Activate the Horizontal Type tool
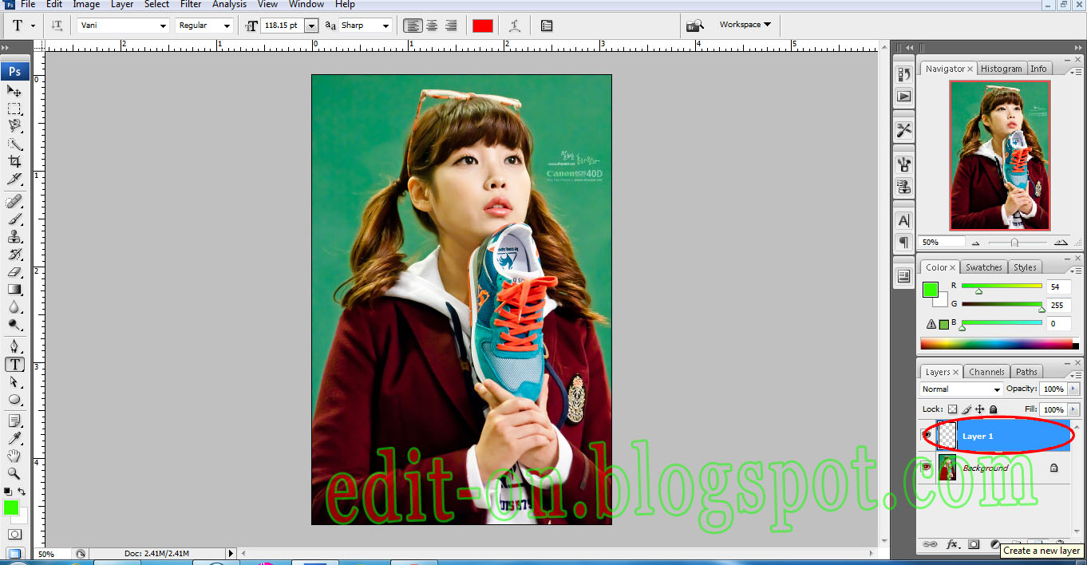Image resolution: width=1087 pixels, height=565 pixels. click(x=15, y=364)
